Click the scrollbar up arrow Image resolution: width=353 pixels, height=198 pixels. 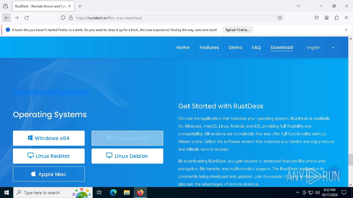tap(351, 39)
